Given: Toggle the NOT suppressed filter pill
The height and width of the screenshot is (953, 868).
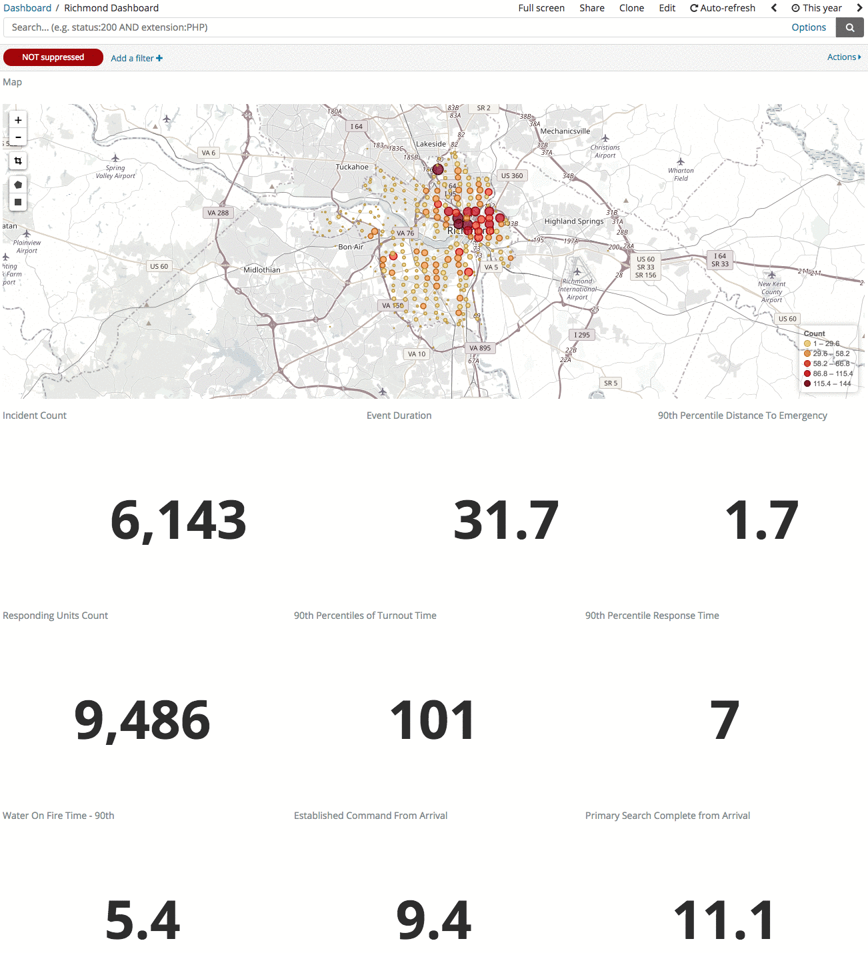Looking at the screenshot, I should point(53,57).
